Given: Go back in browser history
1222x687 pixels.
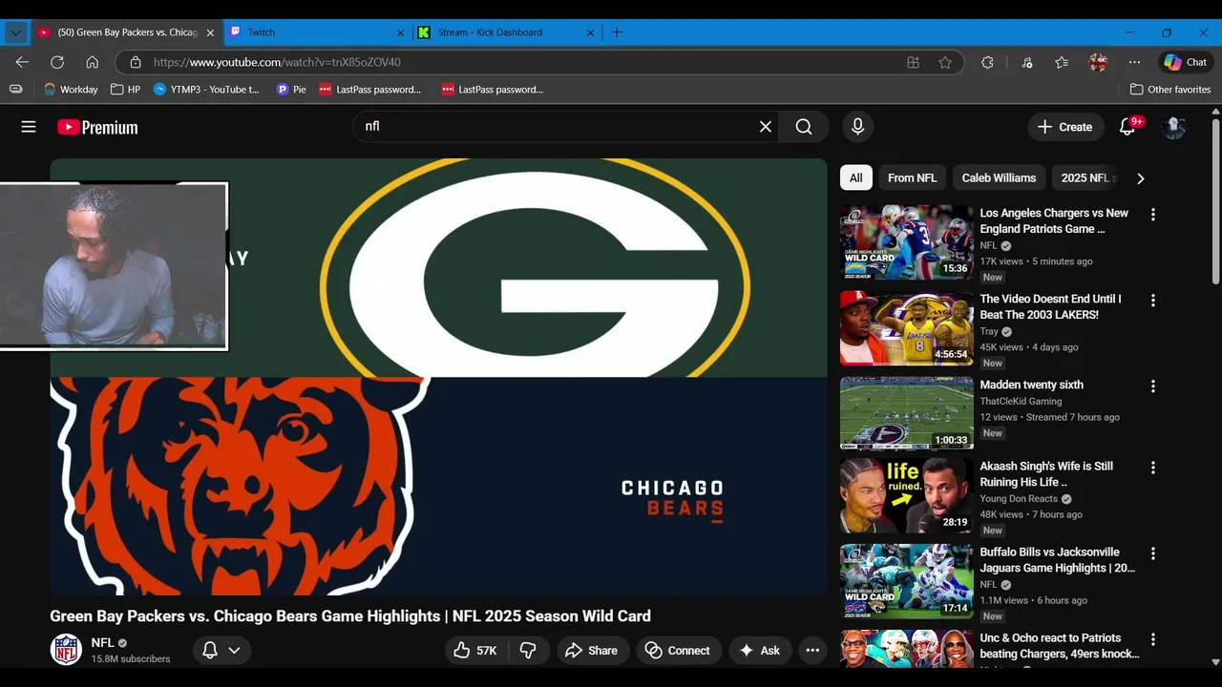Looking at the screenshot, I should point(22,62).
